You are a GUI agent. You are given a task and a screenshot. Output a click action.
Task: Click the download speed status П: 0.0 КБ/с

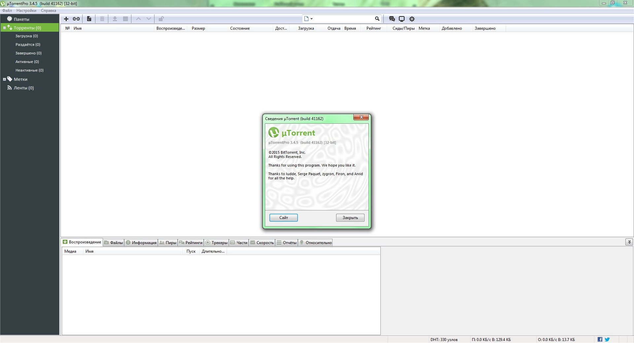[491, 339]
